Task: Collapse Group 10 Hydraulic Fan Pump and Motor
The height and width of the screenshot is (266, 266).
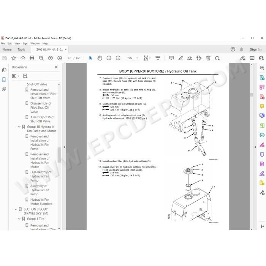Action: 19,127
